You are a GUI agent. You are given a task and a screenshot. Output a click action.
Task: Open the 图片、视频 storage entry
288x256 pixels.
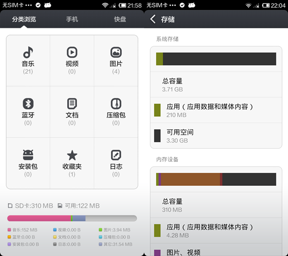click(216, 251)
